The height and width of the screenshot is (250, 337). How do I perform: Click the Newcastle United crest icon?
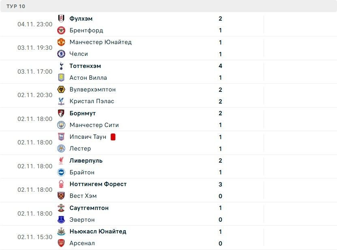click(x=61, y=231)
